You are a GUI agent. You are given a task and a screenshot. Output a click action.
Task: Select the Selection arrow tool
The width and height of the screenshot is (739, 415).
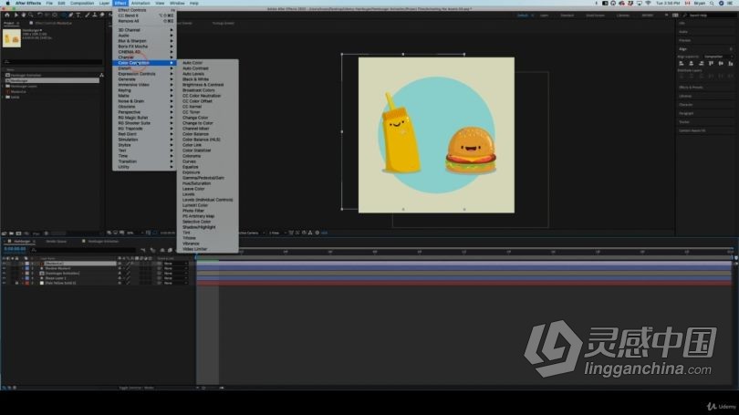click(x=16, y=16)
